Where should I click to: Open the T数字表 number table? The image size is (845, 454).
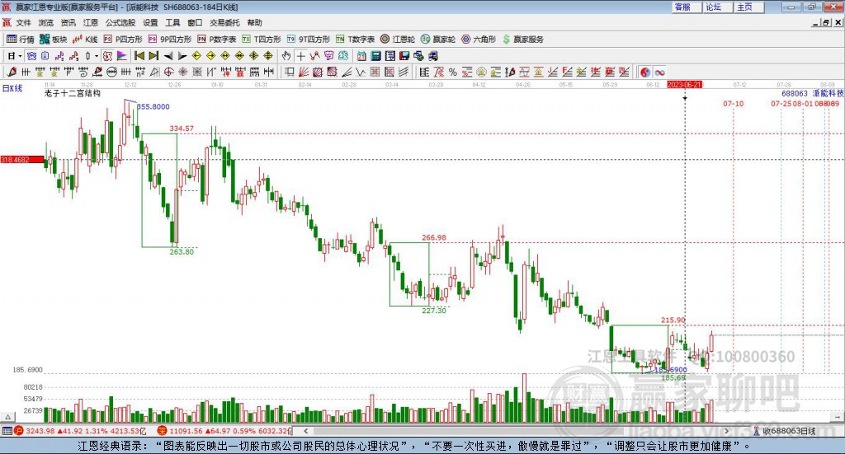coord(355,40)
